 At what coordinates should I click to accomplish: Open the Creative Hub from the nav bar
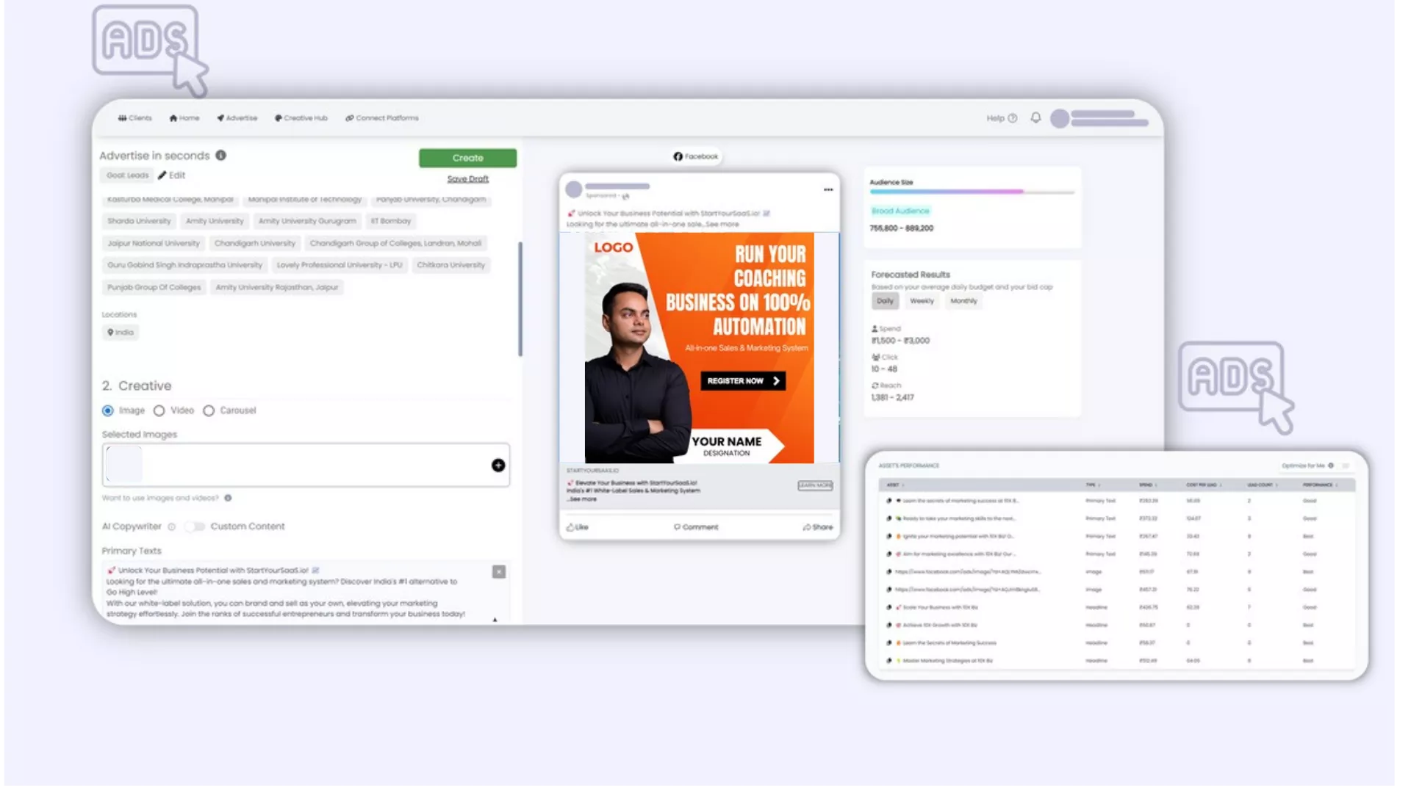click(301, 118)
